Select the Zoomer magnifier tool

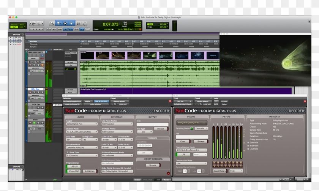(x=52, y=24)
